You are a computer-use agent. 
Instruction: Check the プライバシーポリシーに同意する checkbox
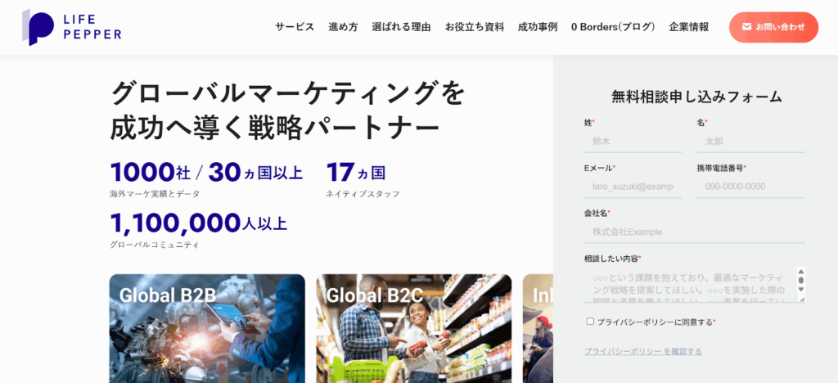(x=590, y=322)
